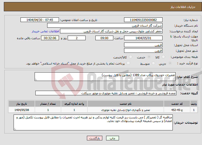Viewport: 202px width, 145px height.
Task: Click the 09:00 hour field
Action: (x=104, y=38)
